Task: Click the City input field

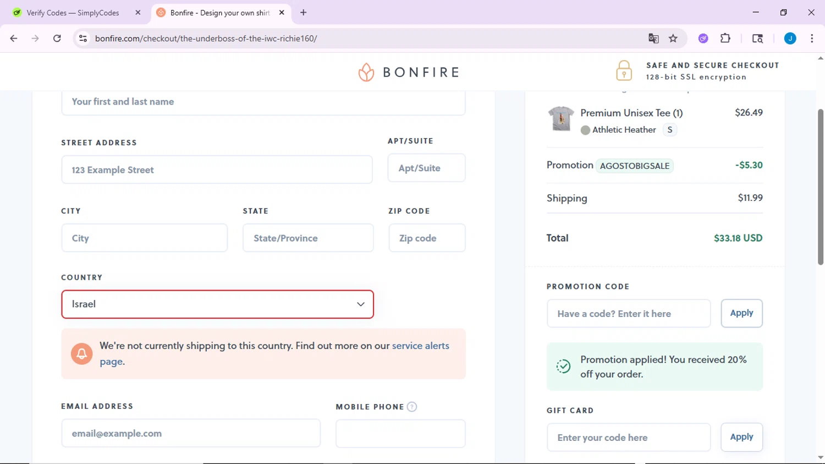Action: click(x=145, y=238)
